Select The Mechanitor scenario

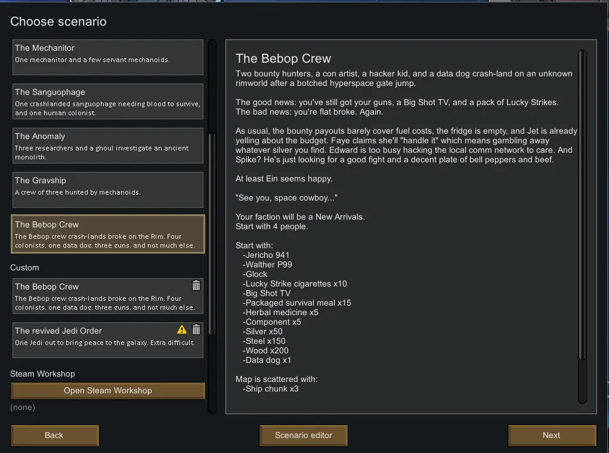point(108,57)
